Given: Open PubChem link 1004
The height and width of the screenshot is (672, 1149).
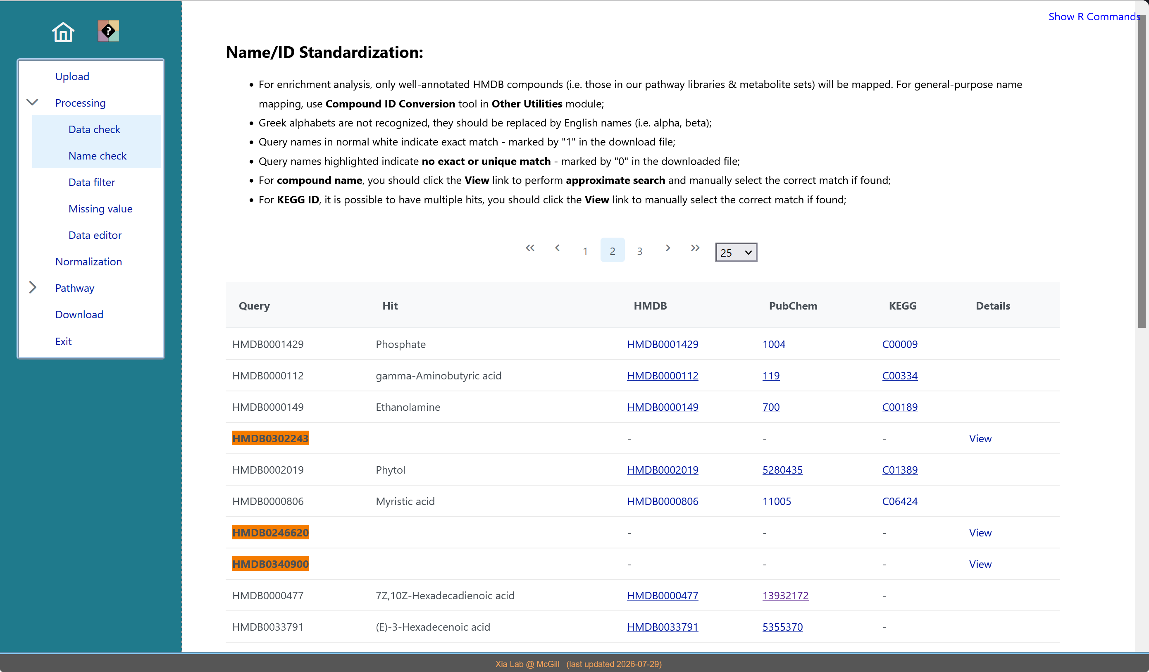Looking at the screenshot, I should click(774, 344).
